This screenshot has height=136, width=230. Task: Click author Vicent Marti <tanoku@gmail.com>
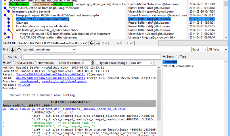point(151,12)
